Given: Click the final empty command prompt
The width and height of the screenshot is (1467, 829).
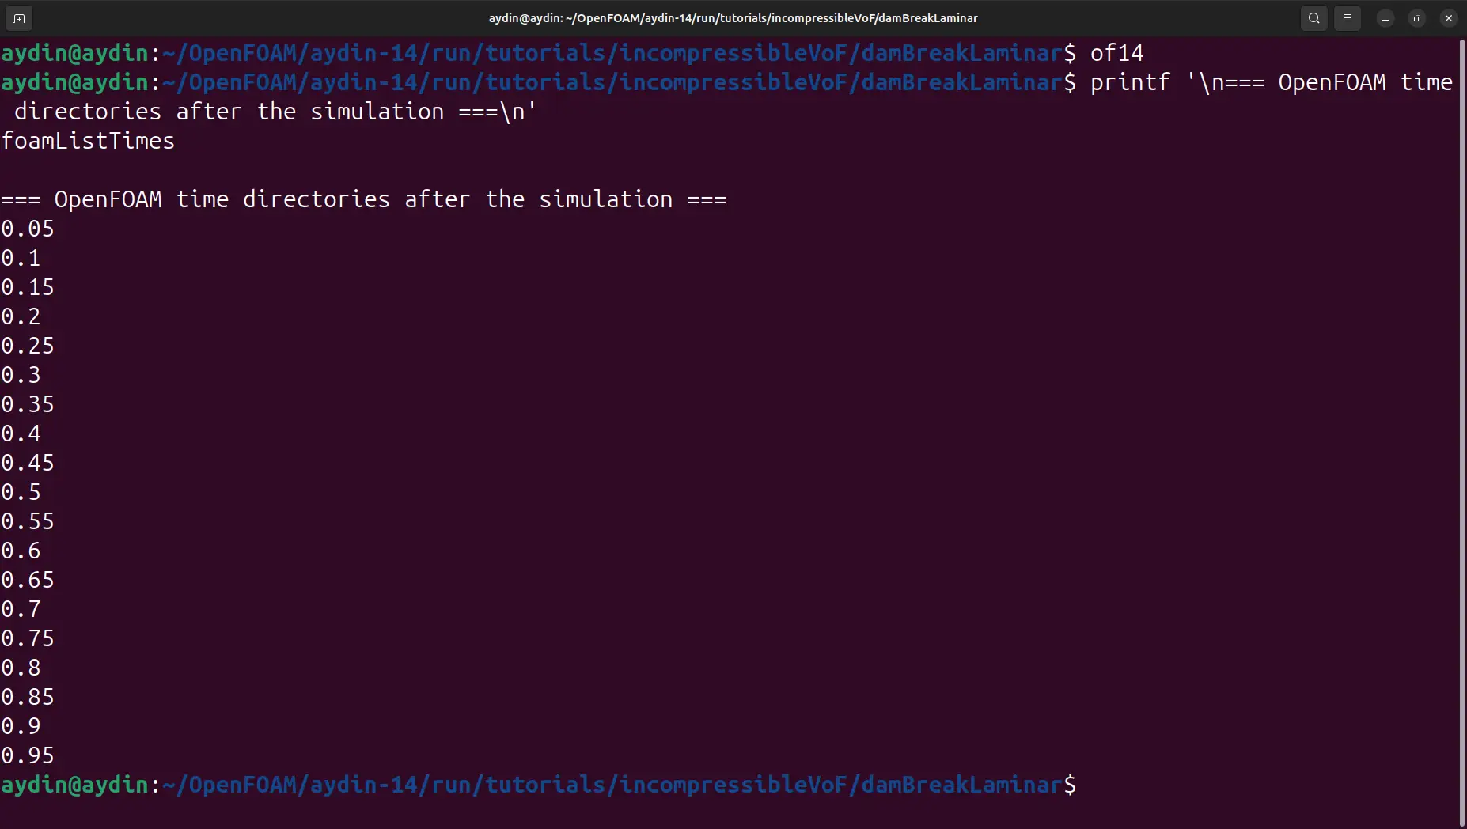Looking at the screenshot, I should pos(539,785).
